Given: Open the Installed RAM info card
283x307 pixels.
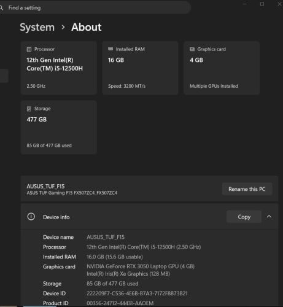Looking at the screenshot, I should [140, 68].
